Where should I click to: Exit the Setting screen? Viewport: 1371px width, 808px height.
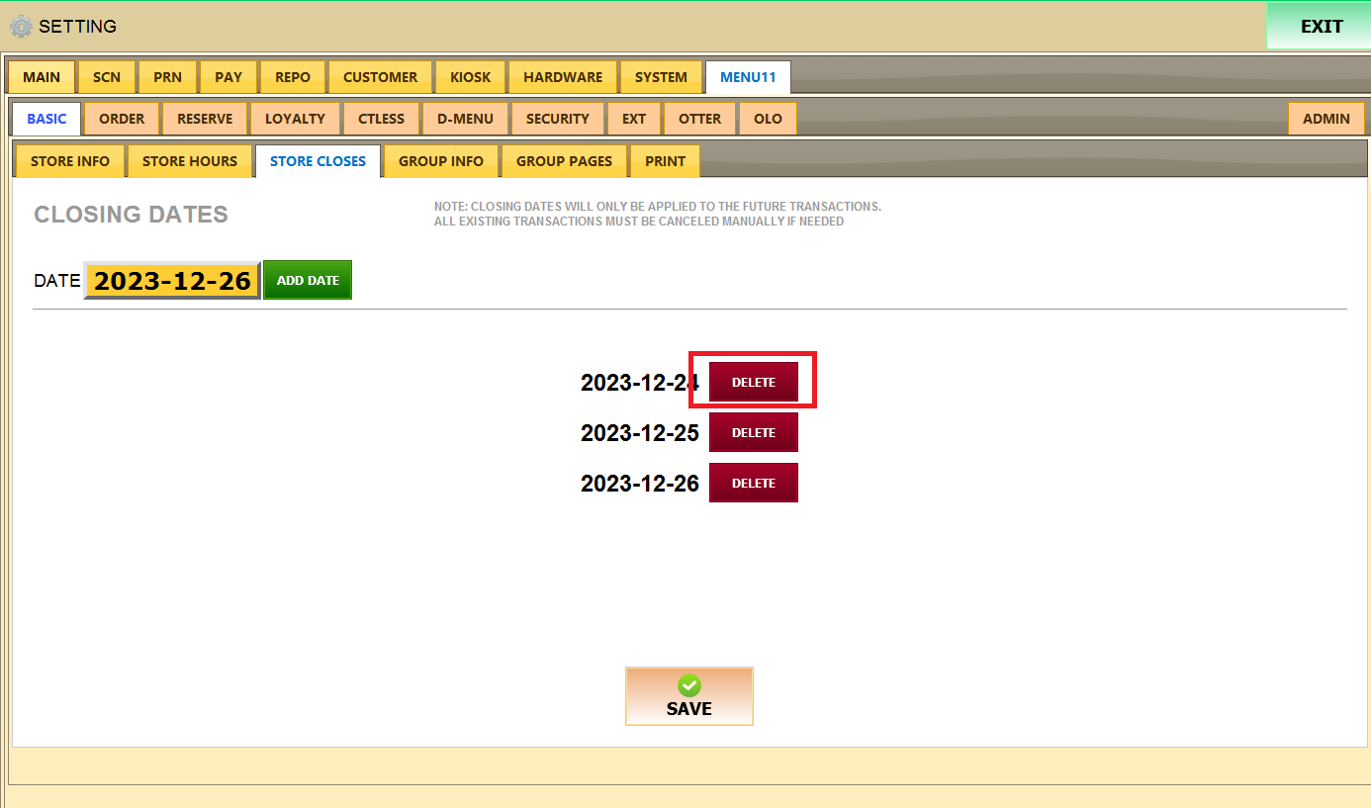click(1321, 27)
